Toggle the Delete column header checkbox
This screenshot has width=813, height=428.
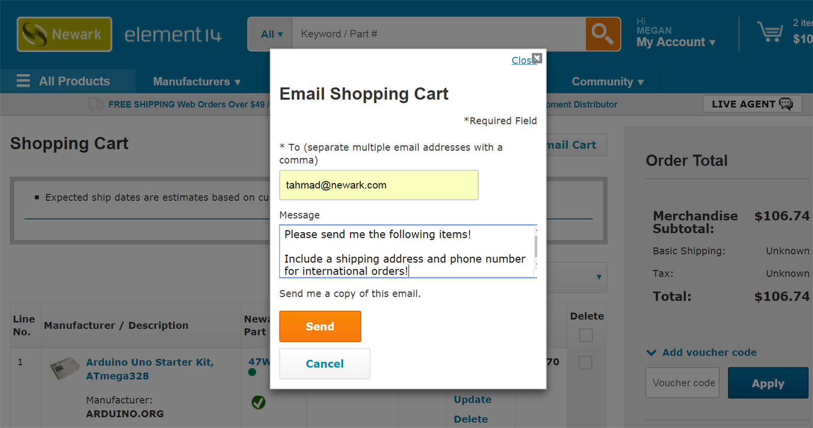(586, 335)
